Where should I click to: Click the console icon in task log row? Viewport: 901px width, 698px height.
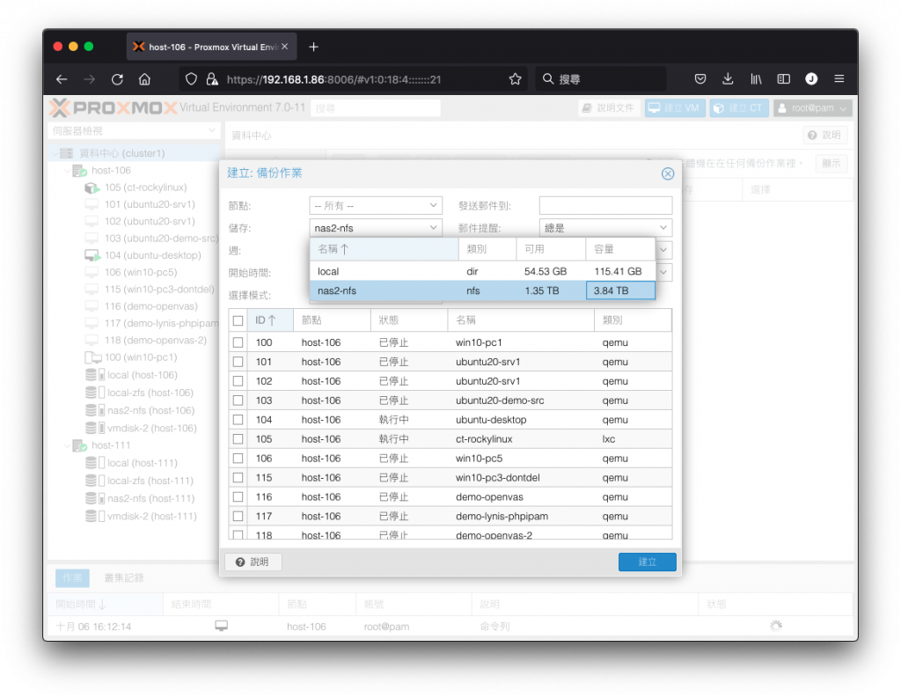tap(221, 626)
